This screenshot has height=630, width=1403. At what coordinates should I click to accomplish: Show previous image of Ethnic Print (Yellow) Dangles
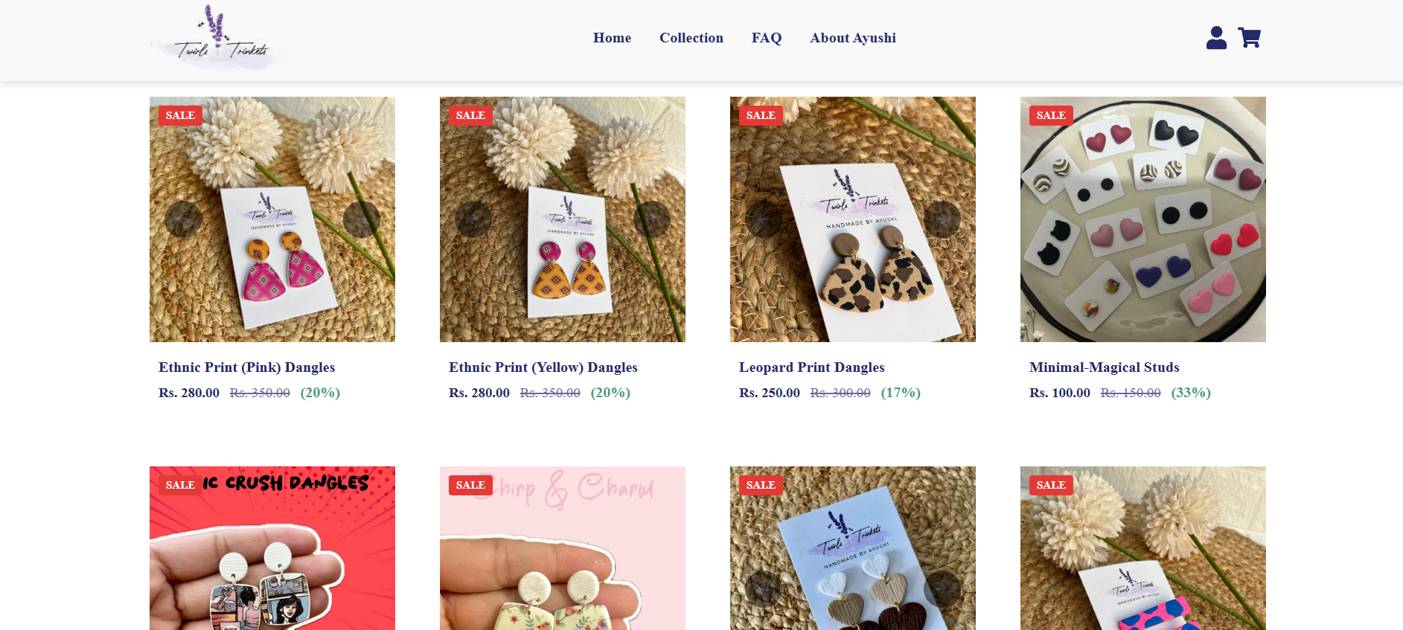(473, 219)
